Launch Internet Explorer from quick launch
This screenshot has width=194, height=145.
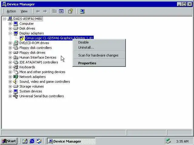point(32,141)
